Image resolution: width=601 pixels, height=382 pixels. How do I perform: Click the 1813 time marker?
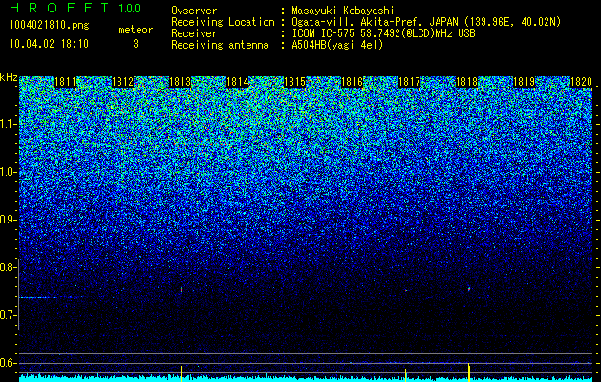click(x=181, y=82)
